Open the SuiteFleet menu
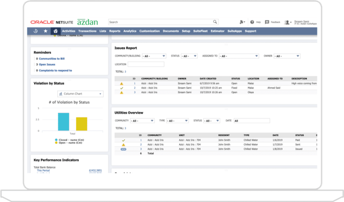The image size is (344, 202). pyautogui.click(x=200, y=31)
